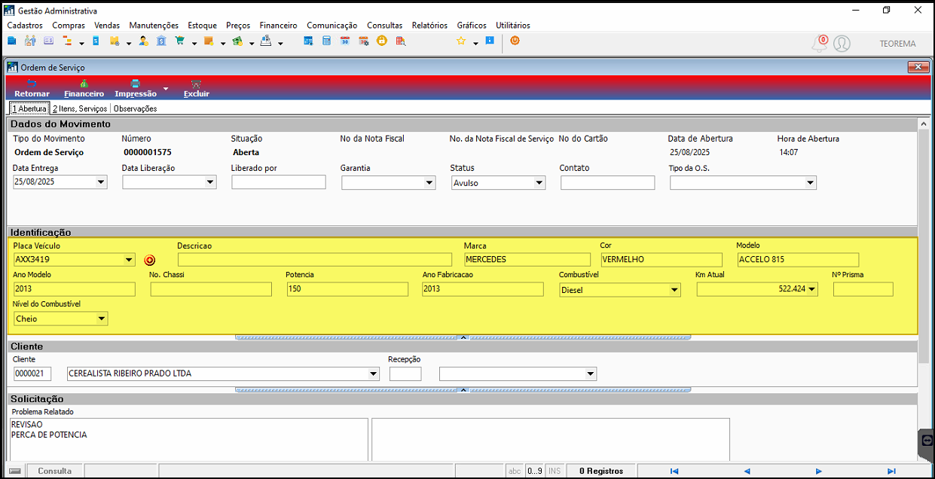Click the blue building icon in main toolbar
935x479 pixels.
[12, 41]
